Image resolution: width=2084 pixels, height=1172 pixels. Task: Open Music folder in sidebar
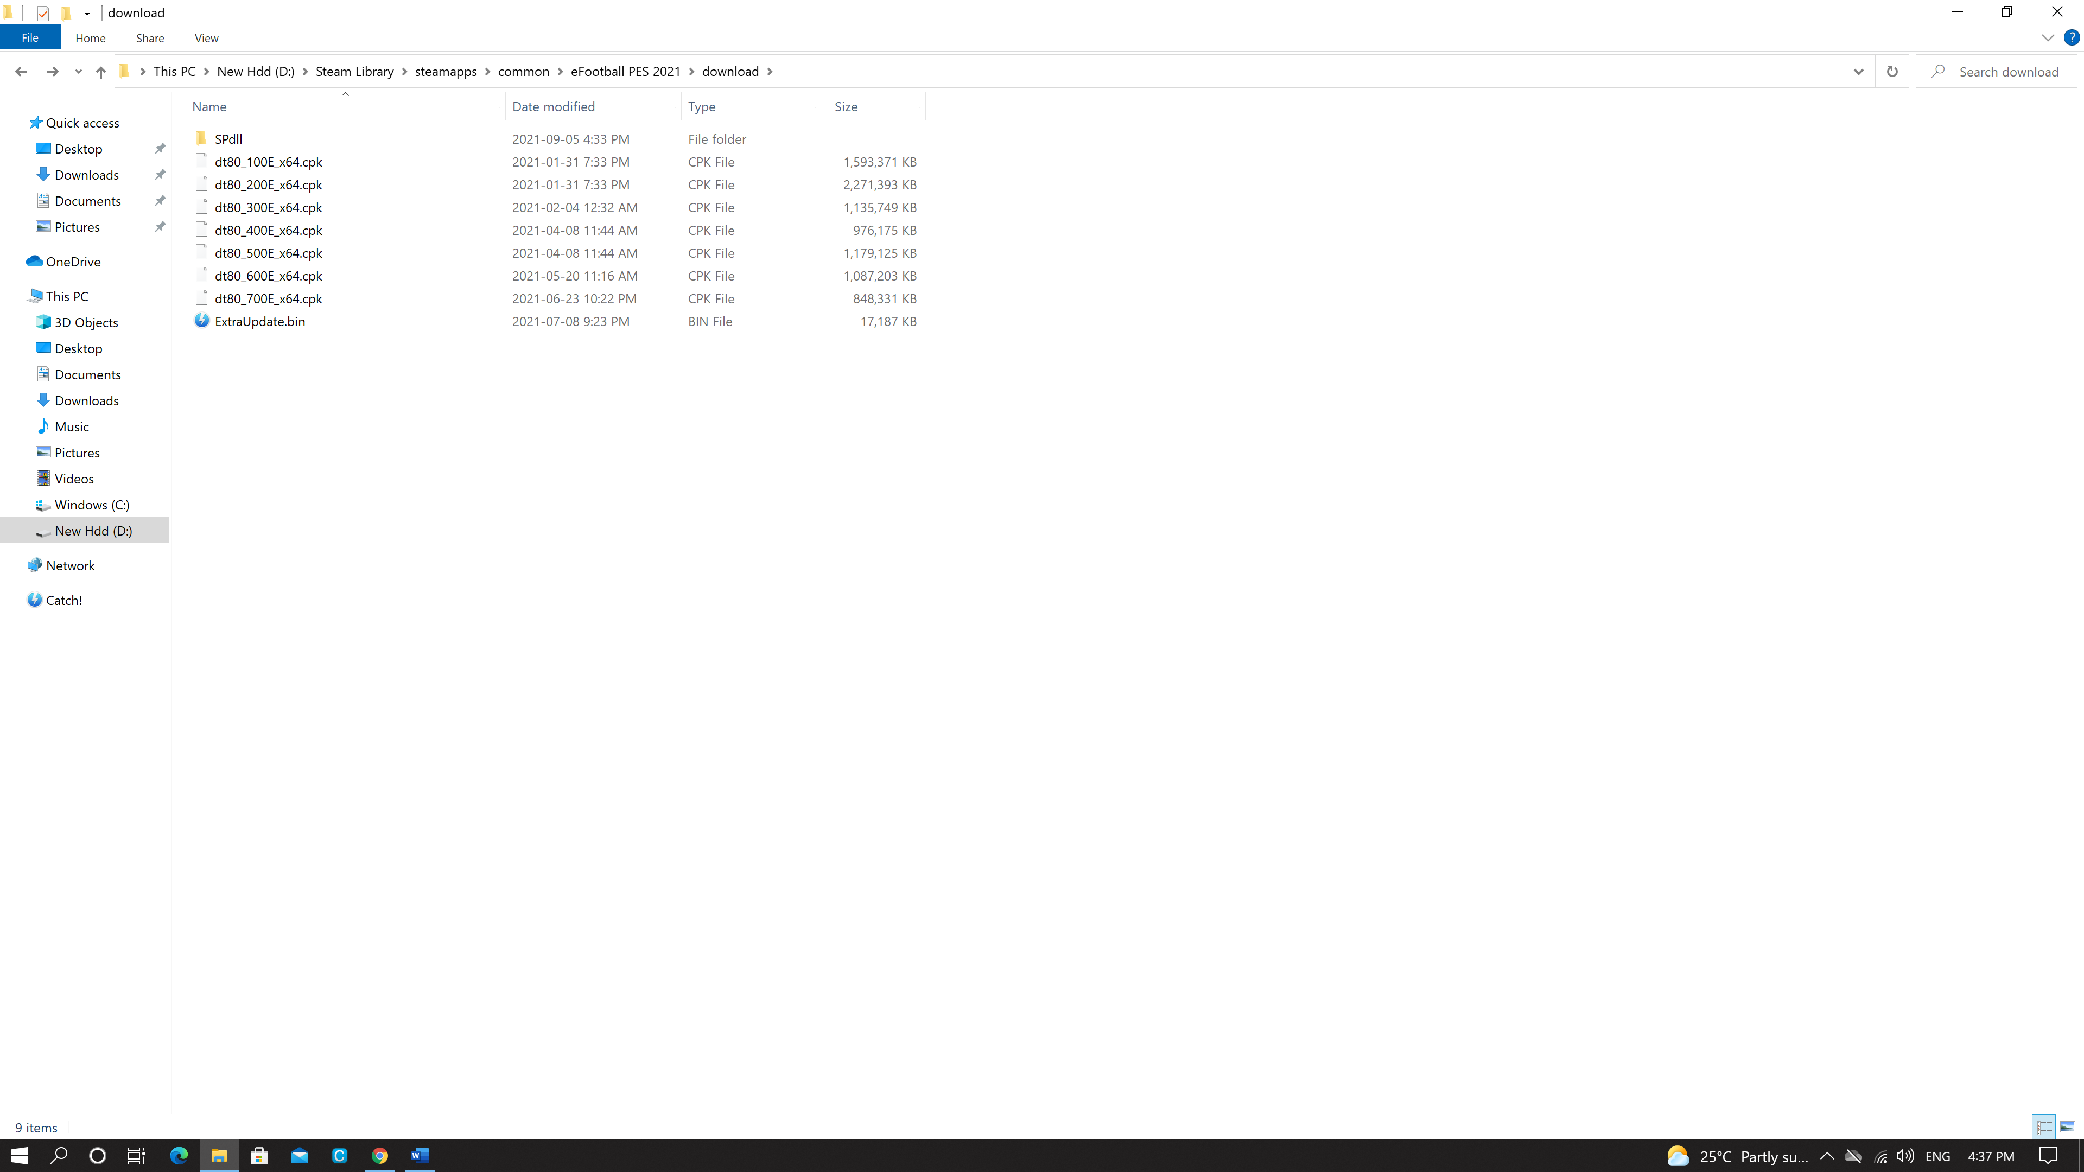coord(71,427)
